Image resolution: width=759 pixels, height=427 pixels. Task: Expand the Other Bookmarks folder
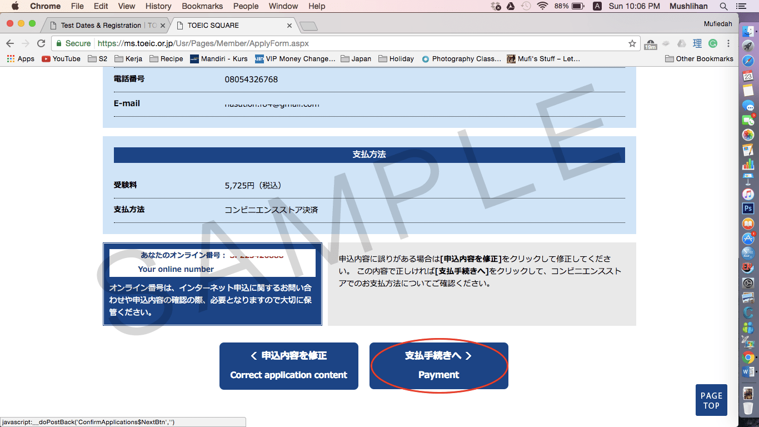point(699,59)
